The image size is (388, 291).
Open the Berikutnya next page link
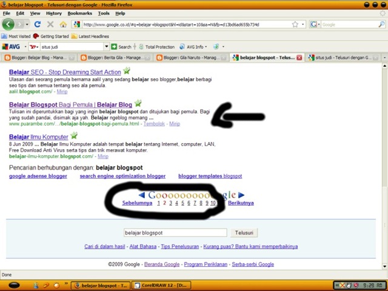pos(241,203)
